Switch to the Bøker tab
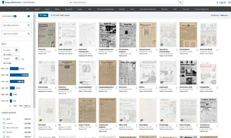 coord(37,9)
